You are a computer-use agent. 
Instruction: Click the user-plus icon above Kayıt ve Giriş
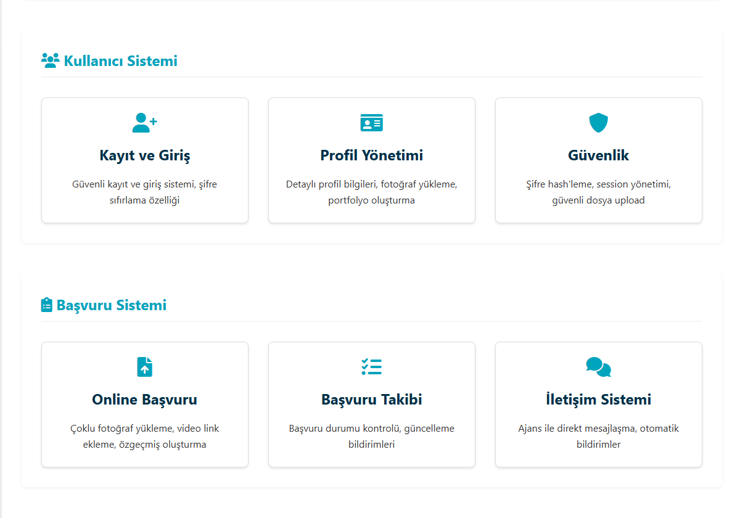coord(144,123)
